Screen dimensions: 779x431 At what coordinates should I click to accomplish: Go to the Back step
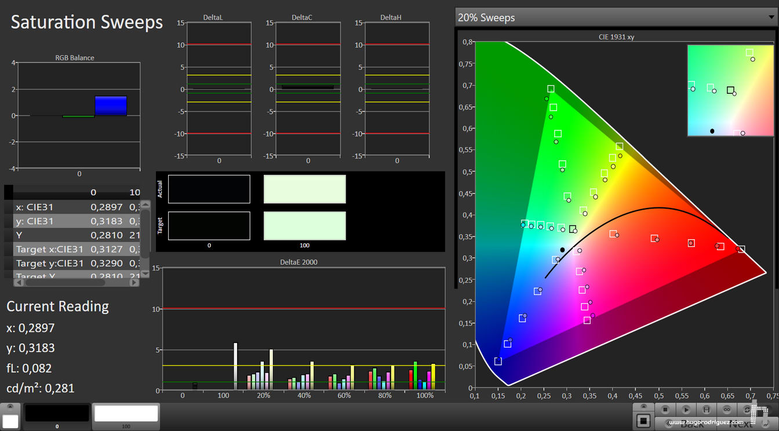pyautogui.click(x=686, y=423)
